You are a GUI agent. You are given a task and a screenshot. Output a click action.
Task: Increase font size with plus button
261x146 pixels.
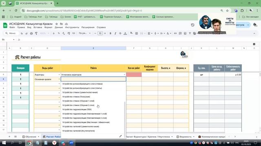point(105,33)
